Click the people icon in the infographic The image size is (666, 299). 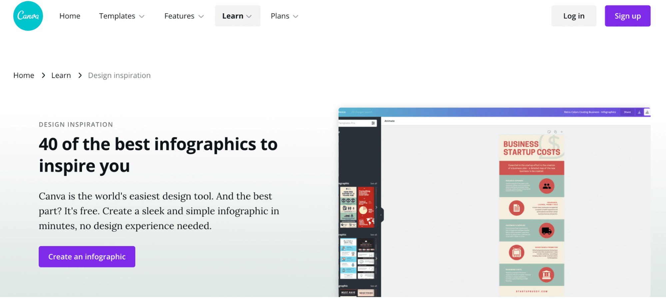click(x=546, y=186)
